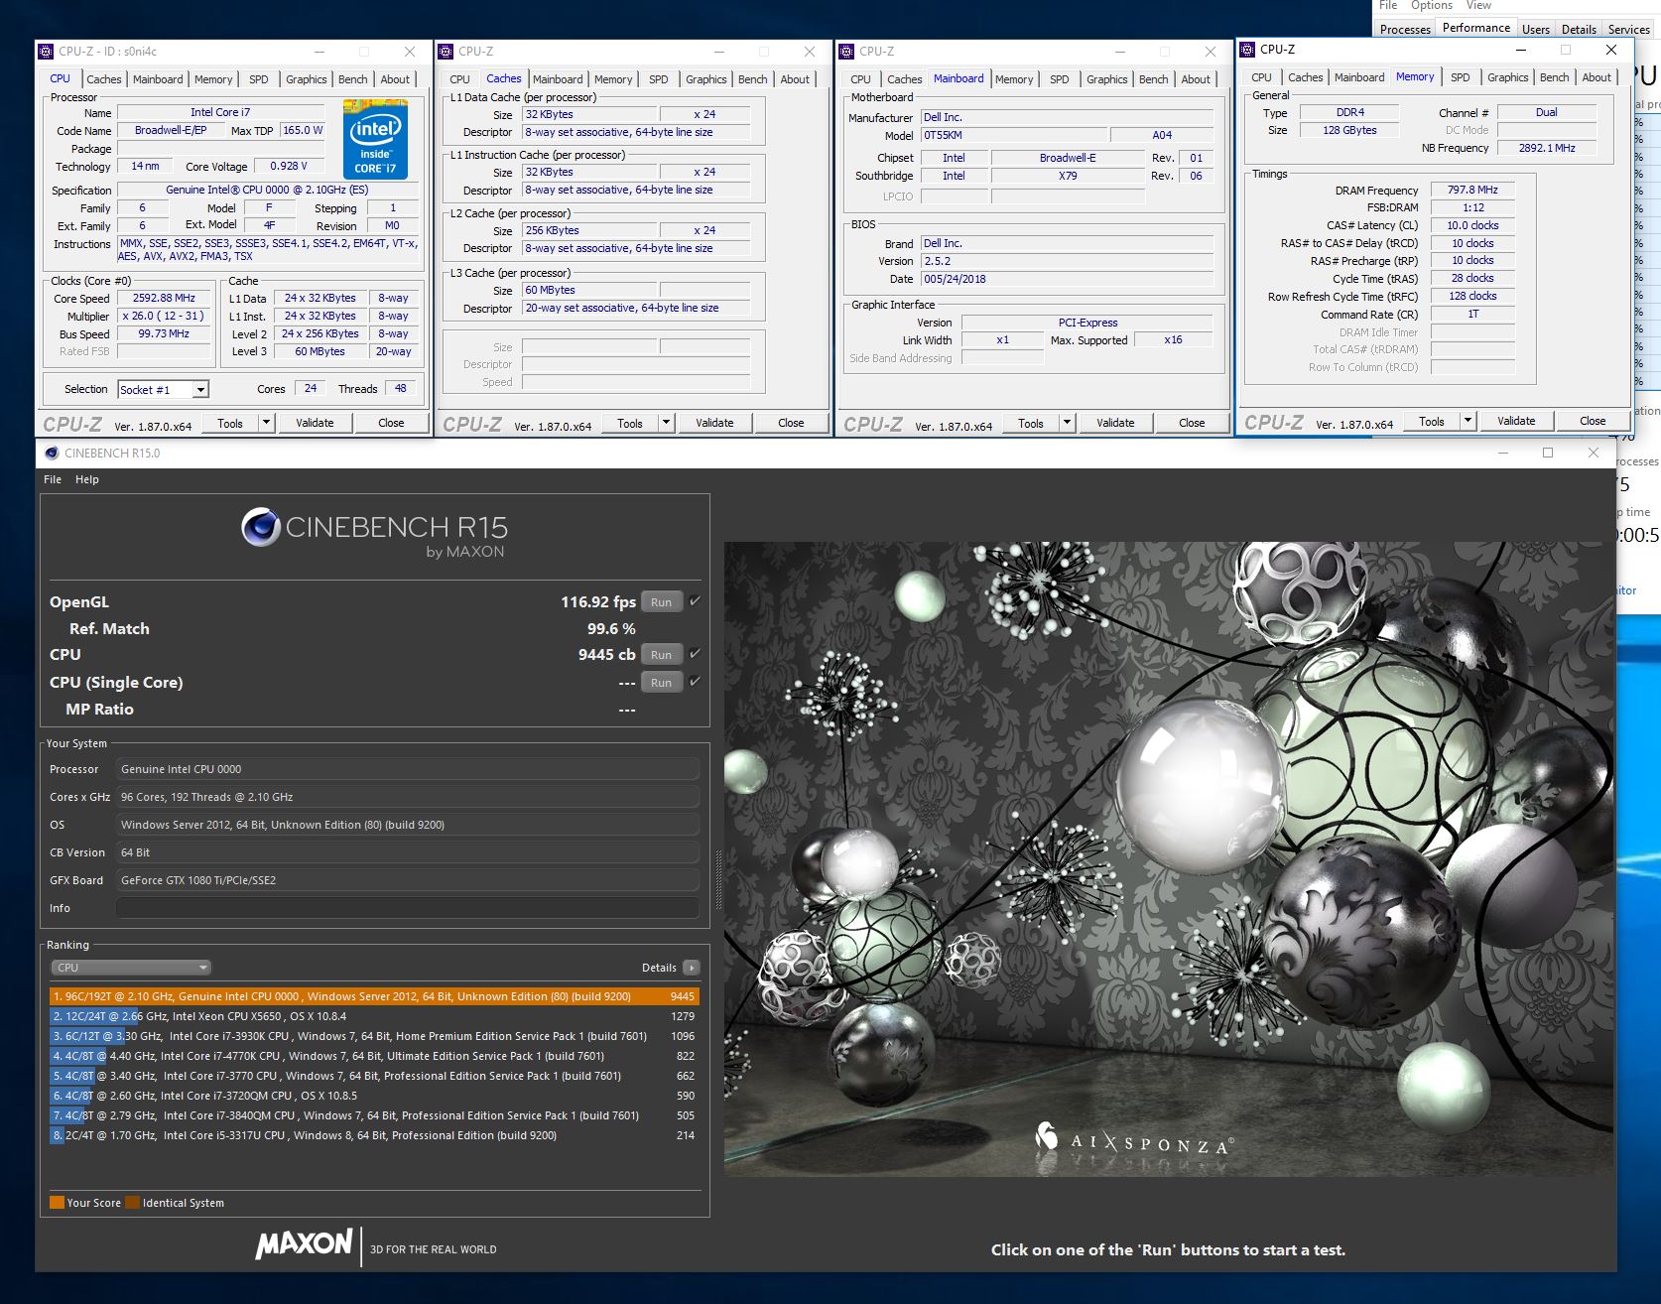The image size is (1661, 1304).
Task: Click L3 Cache size value 60 MBytes
Action: pos(588,290)
